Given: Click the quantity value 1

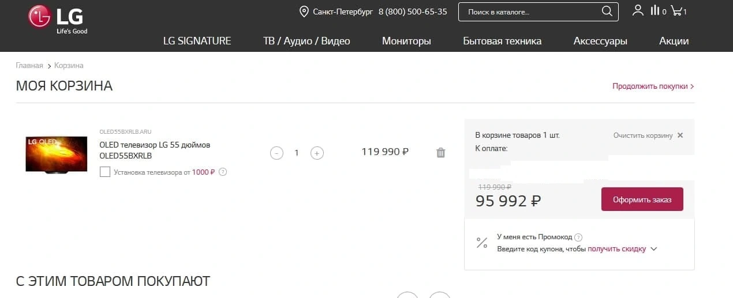Looking at the screenshot, I should pos(297,153).
